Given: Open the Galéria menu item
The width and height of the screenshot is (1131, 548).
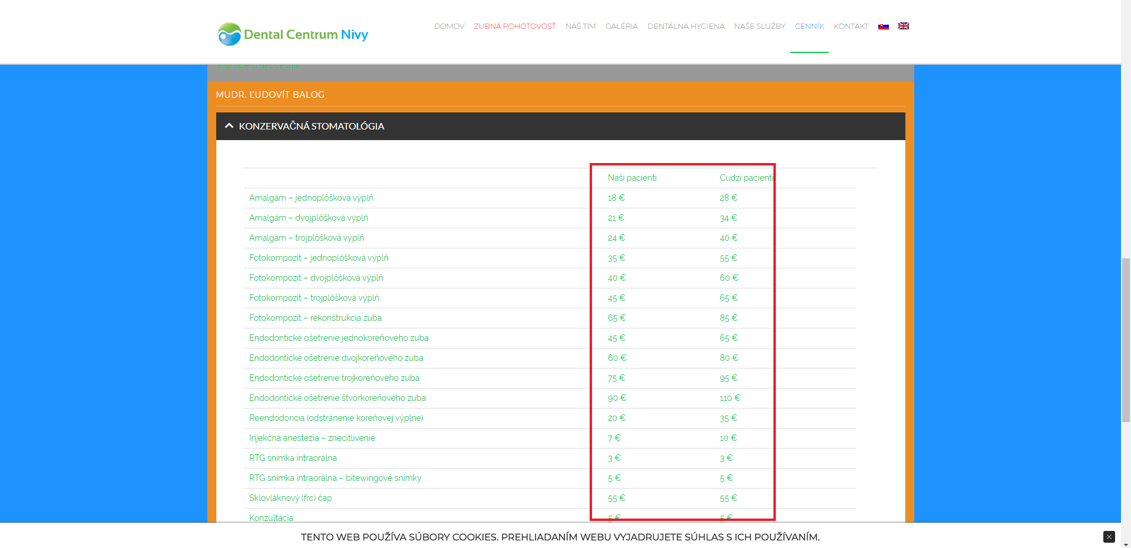Looking at the screenshot, I should pos(621,26).
